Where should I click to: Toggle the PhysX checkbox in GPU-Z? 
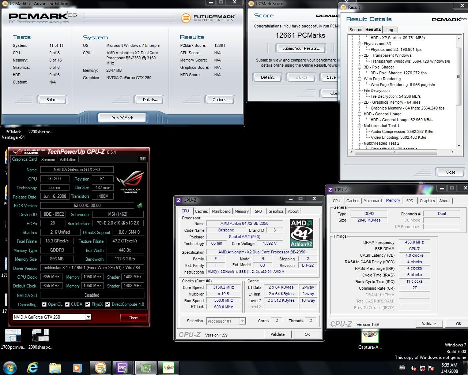click(x=87, y=304)
